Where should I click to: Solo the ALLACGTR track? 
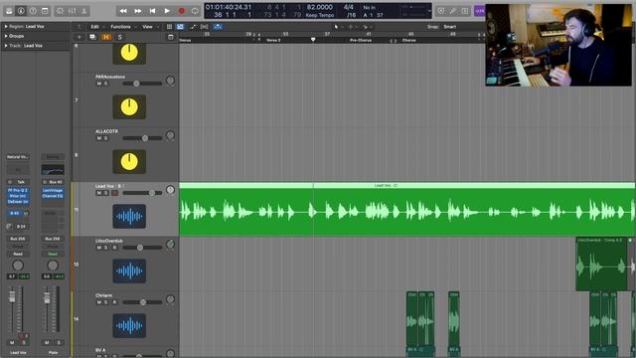click(105, 138)
